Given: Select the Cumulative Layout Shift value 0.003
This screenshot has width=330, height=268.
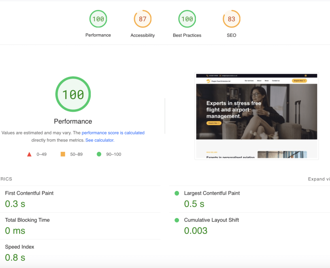Looking at the screenshot, I should (x=196, y=231).
